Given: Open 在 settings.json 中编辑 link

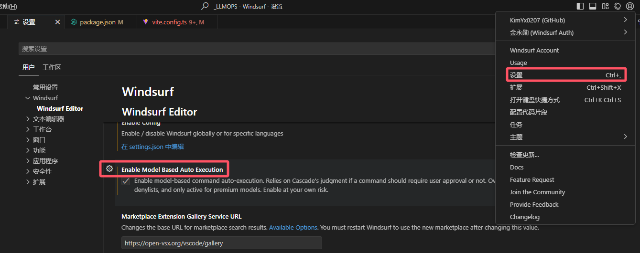Looking at the screenshot, I should 152,147.
